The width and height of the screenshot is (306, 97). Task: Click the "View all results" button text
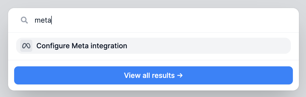[x=149, y=75]
